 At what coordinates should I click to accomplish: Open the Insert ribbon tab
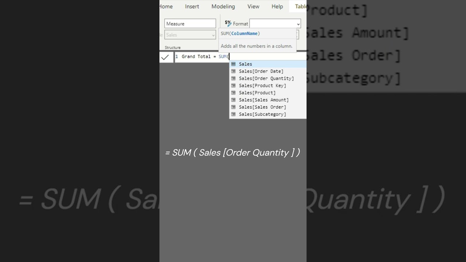[192, 7]
